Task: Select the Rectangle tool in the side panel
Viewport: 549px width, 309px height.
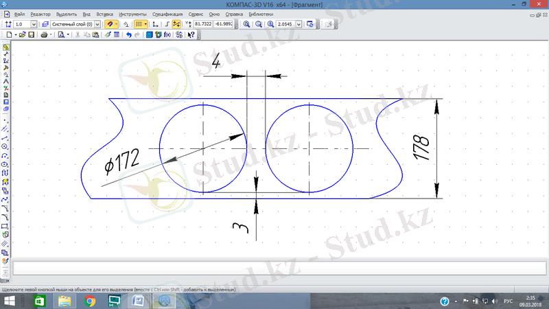Action: (5, 226)
